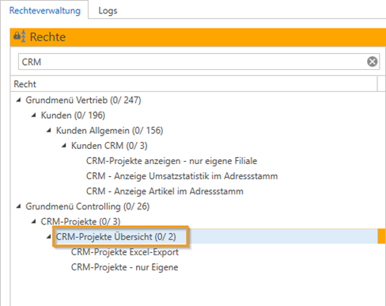The image size is (386, 306).
Task: Clear the CRM search field
Action: [372, 62]
